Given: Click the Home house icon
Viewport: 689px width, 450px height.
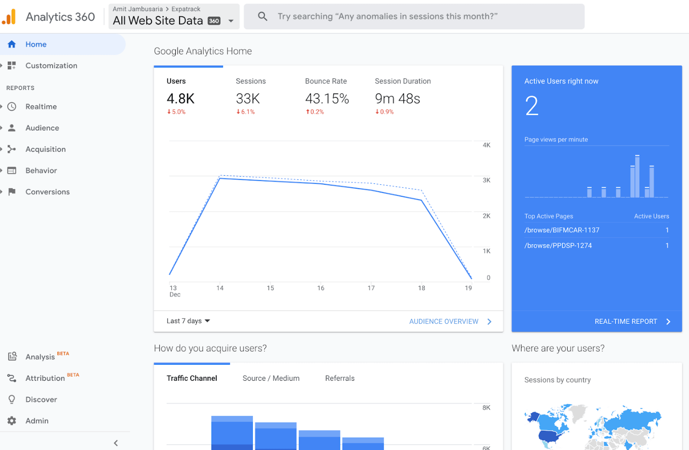Looking at the screenshot, I should tap(12, 44).
